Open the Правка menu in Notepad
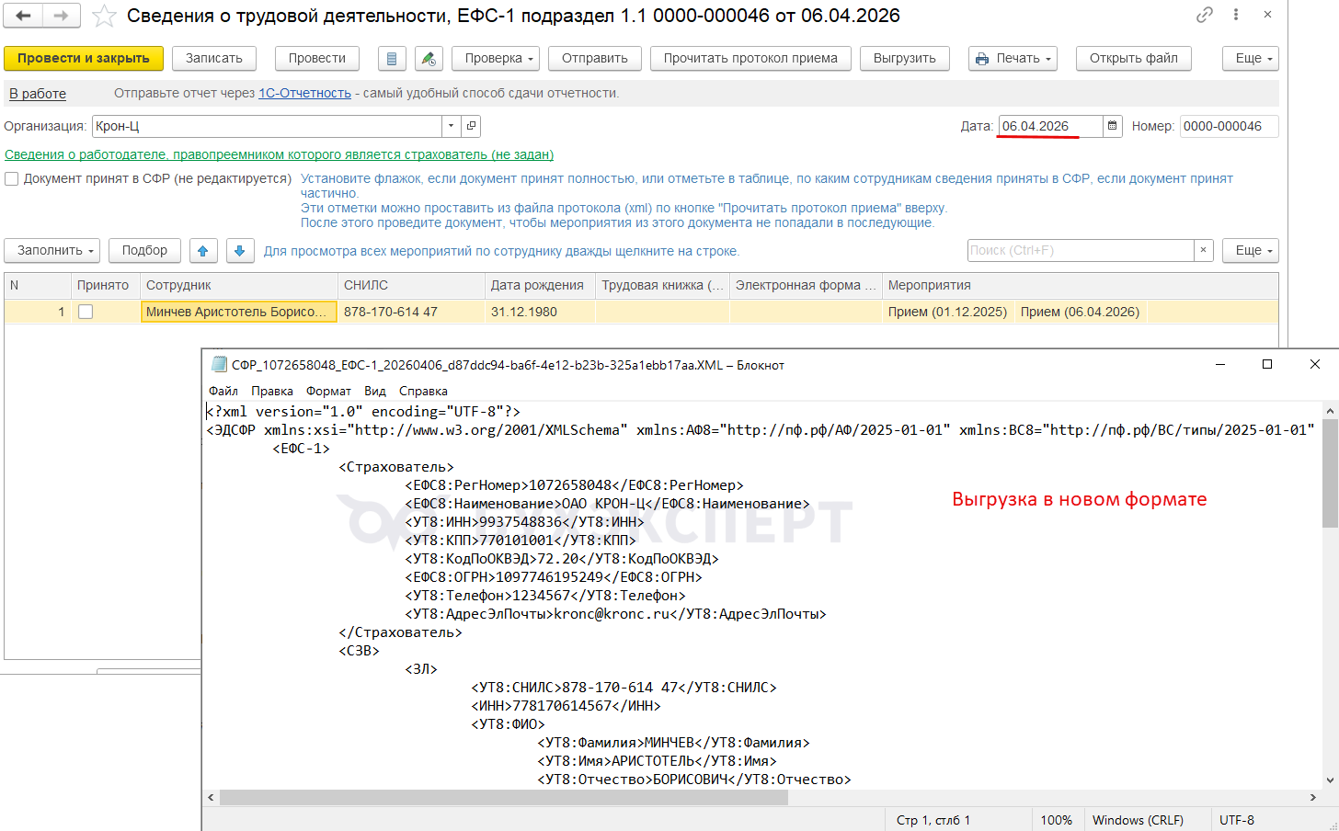Screen dimensions: 1339x831 click(x=271, y=391)
